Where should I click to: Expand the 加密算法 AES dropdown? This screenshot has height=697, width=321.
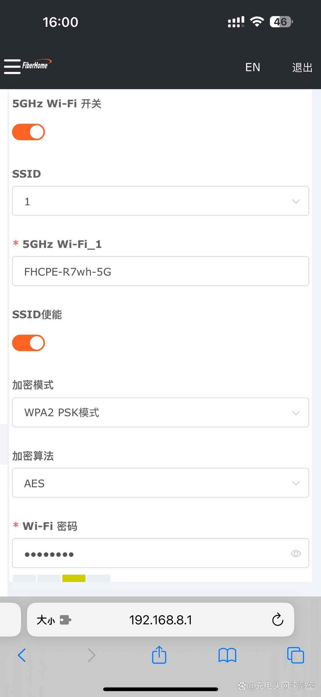pyautogui.click(x=160, y=483)
